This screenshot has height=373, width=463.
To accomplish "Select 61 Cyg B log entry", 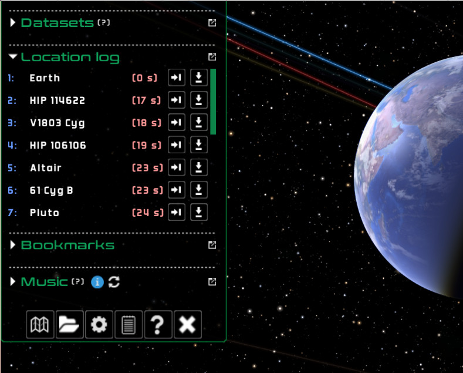I will 51,190.
